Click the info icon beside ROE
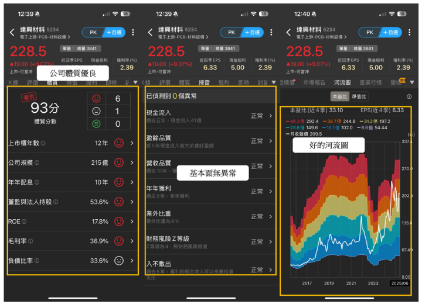Viewport: 422px width, 308px height. pos(24,222)
